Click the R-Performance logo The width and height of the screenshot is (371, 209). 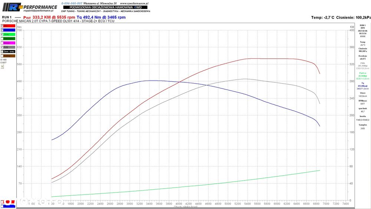(x=30, y=7)
